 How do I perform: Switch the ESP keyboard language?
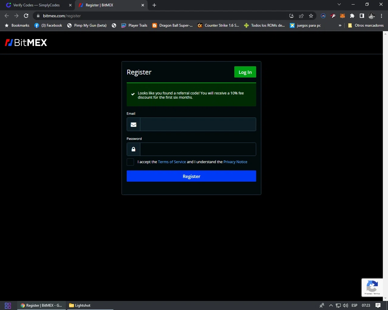click(x=354, y=305)
